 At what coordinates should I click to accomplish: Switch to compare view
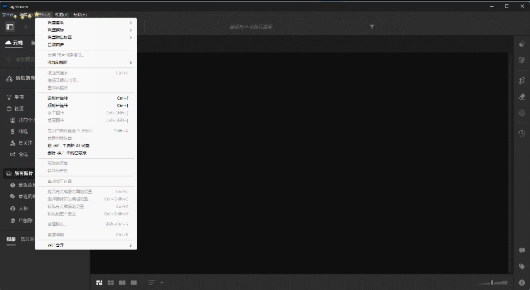122,282
